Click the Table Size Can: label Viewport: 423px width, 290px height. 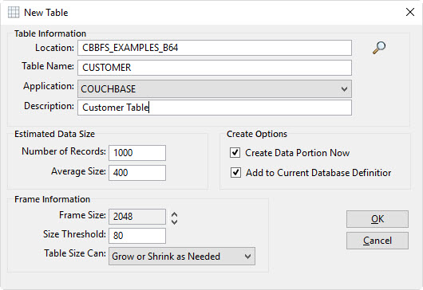click(75, 253)
